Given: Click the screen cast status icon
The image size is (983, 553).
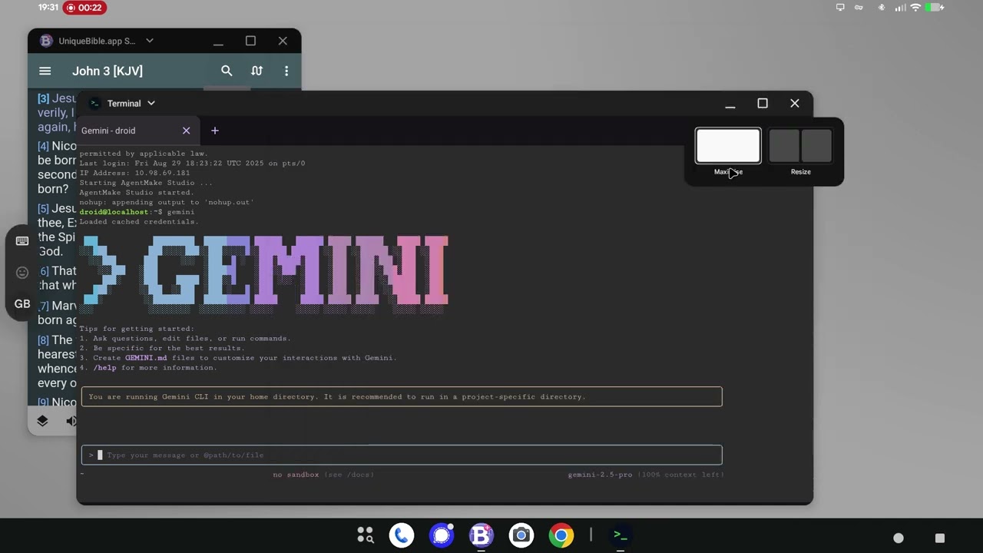Looking at the screenshot, I should pos(840,8).
